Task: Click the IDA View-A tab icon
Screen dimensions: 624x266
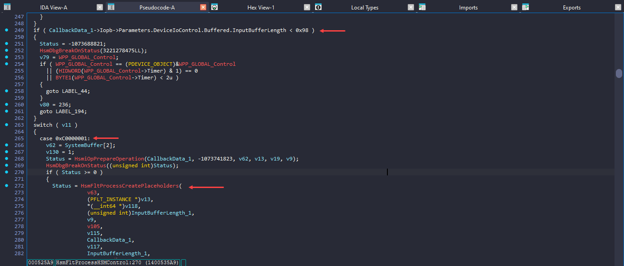Action: [x=7, y=7]
